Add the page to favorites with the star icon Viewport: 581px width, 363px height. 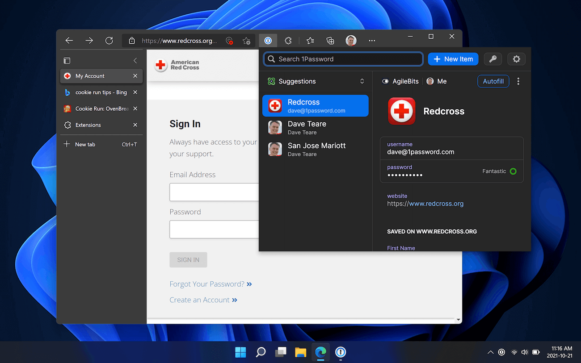pos(310,41)
